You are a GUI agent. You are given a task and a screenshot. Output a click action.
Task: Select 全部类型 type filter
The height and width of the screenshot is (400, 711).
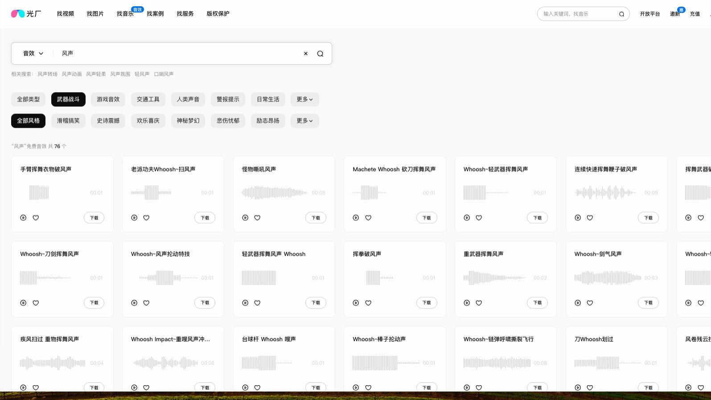28,99
